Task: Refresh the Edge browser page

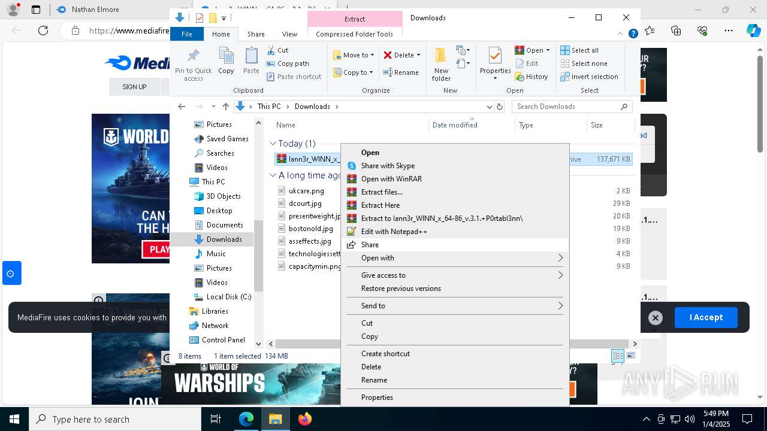Action: pos(43,31)
